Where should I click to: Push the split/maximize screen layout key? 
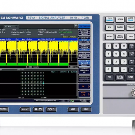38,109
